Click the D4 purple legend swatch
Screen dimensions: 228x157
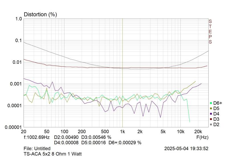(x=211, y=114)
